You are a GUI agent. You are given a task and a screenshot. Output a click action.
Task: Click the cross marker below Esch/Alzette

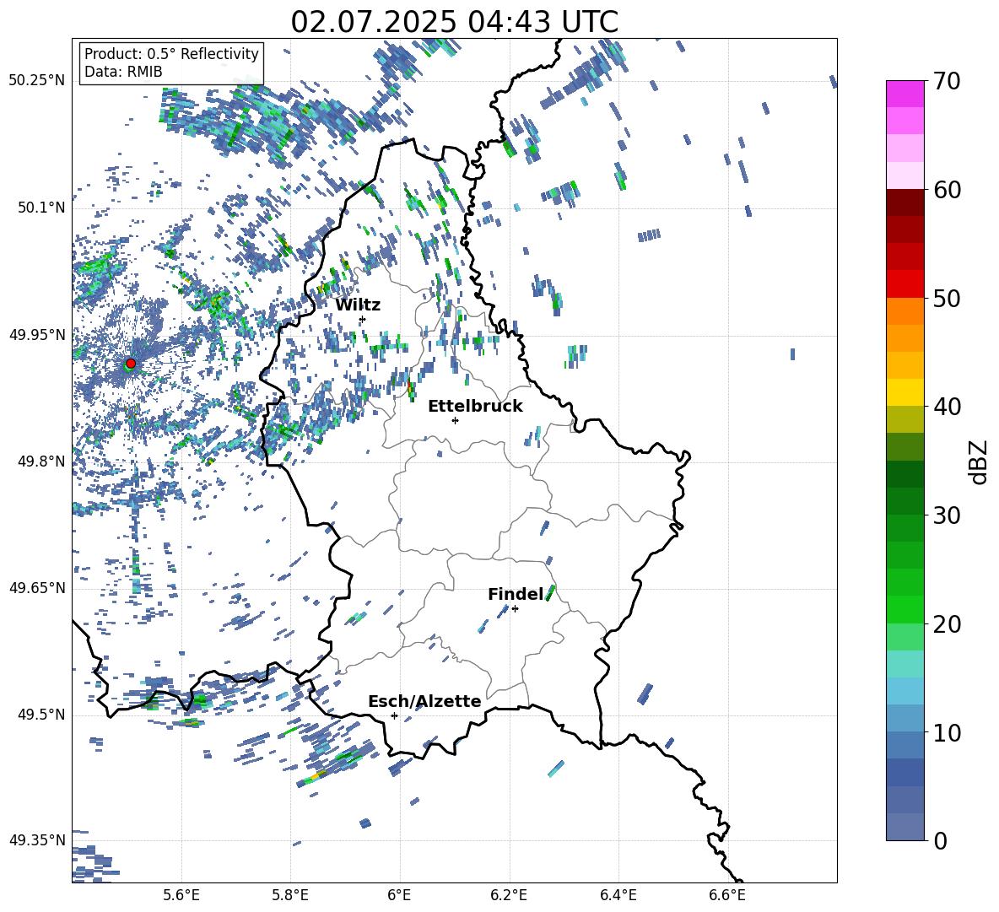[394, 715]
